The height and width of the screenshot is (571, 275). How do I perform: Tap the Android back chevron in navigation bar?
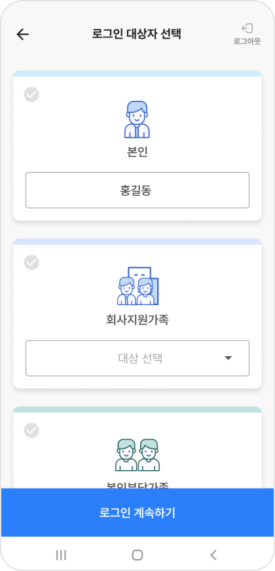(x=213, y=555)
